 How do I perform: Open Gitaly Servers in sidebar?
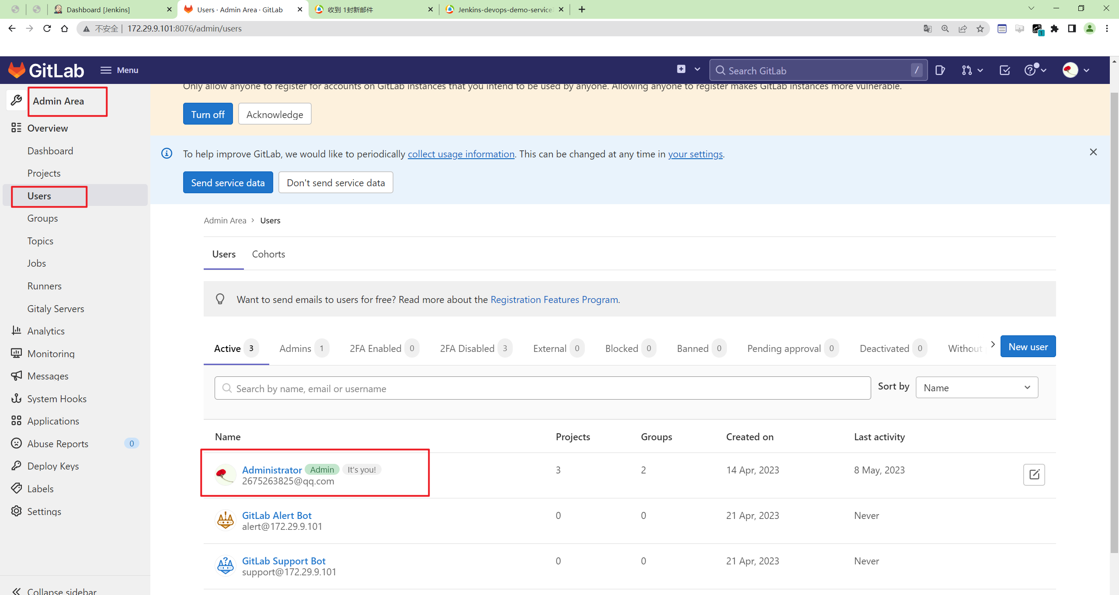pyautogui.click(x=56, y=309)
